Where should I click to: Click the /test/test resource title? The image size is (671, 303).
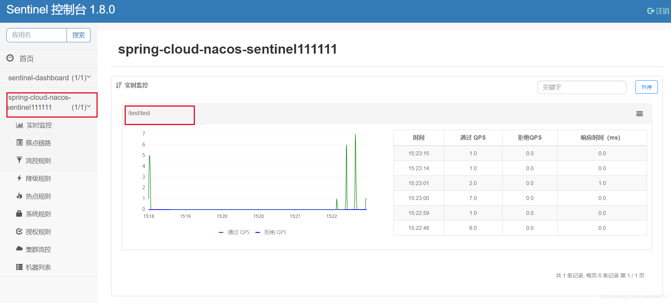[139, 113]
